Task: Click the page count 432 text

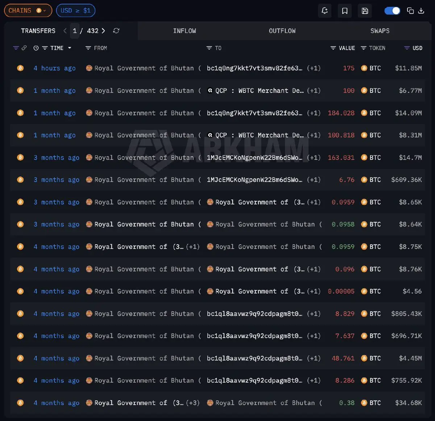Action: (x=93, y=31)
